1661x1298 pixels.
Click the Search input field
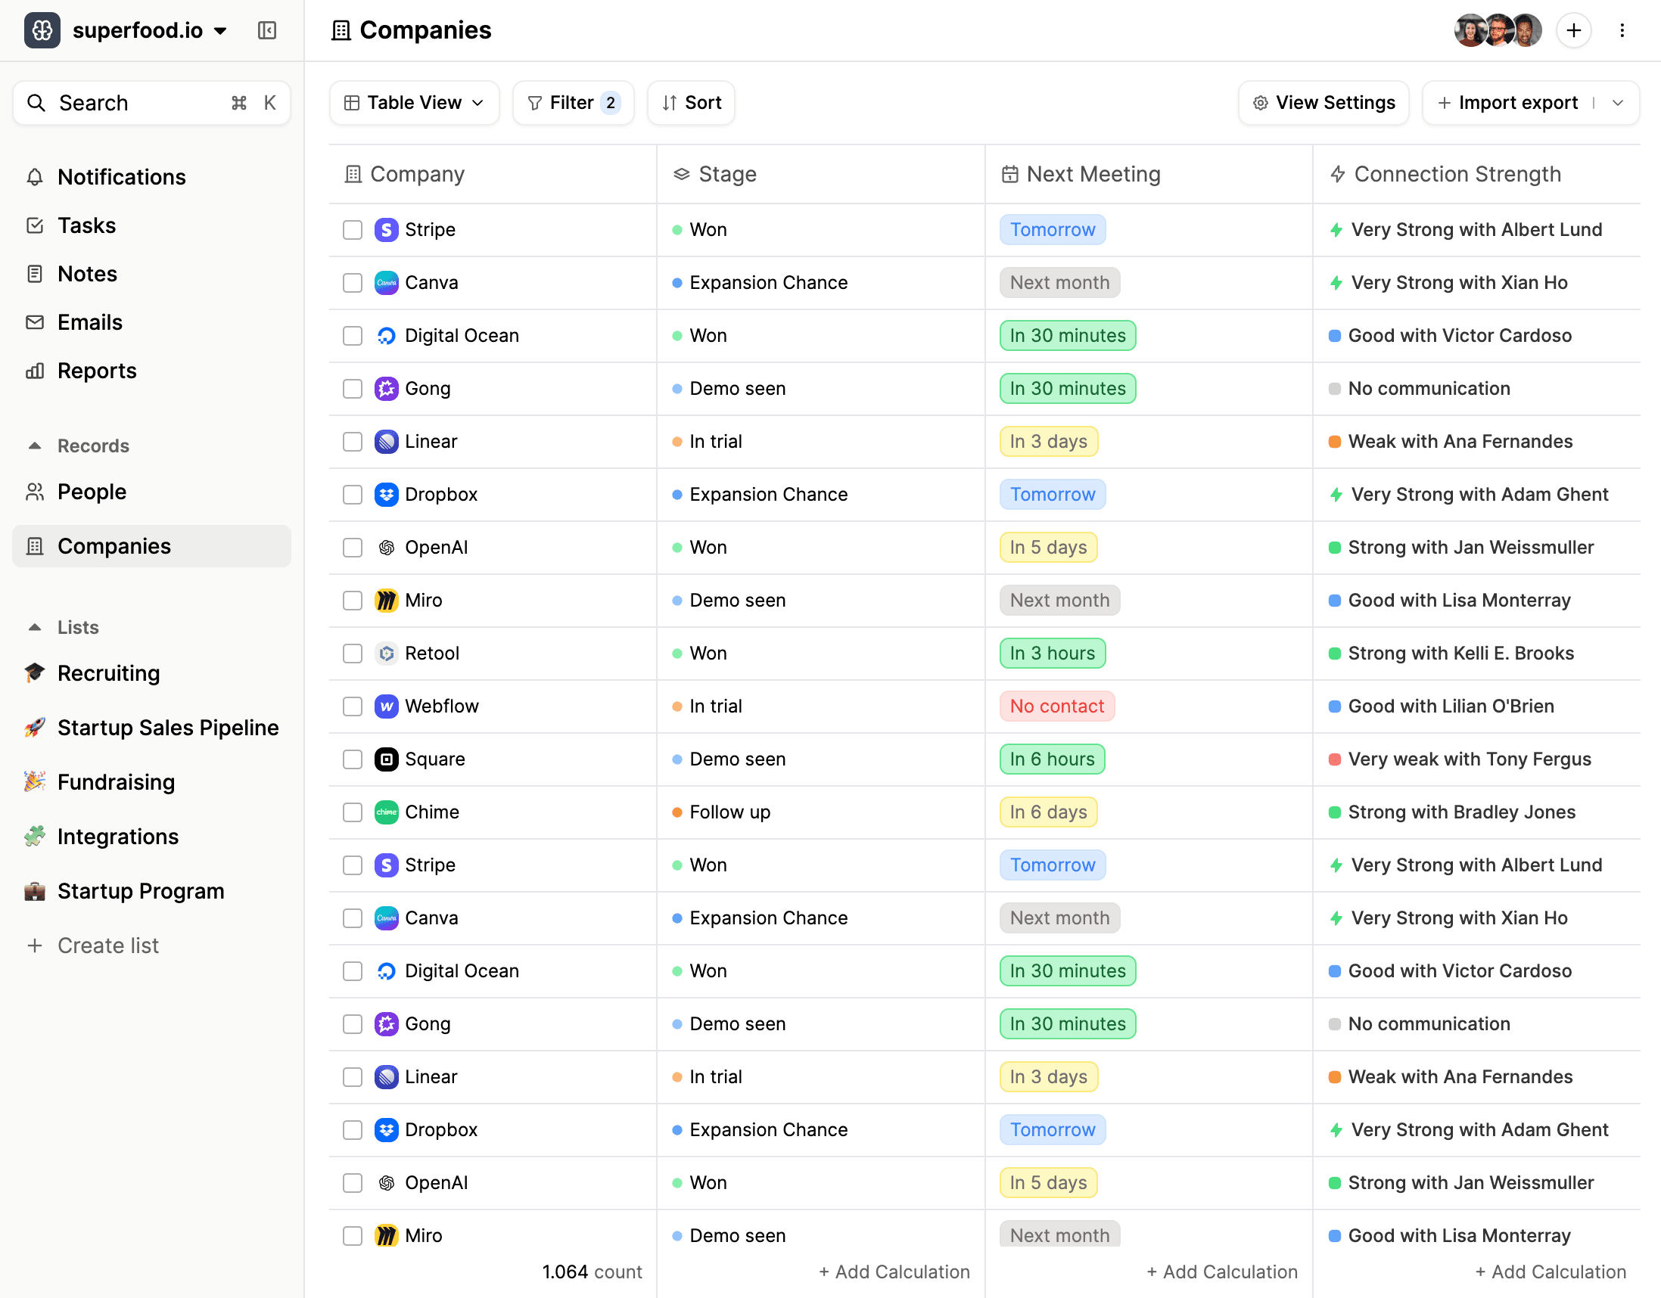(x=151, y=103)
